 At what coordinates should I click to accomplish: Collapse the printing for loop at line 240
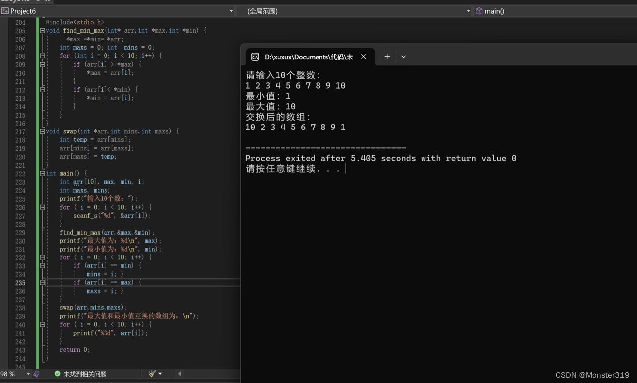(43, 324)
